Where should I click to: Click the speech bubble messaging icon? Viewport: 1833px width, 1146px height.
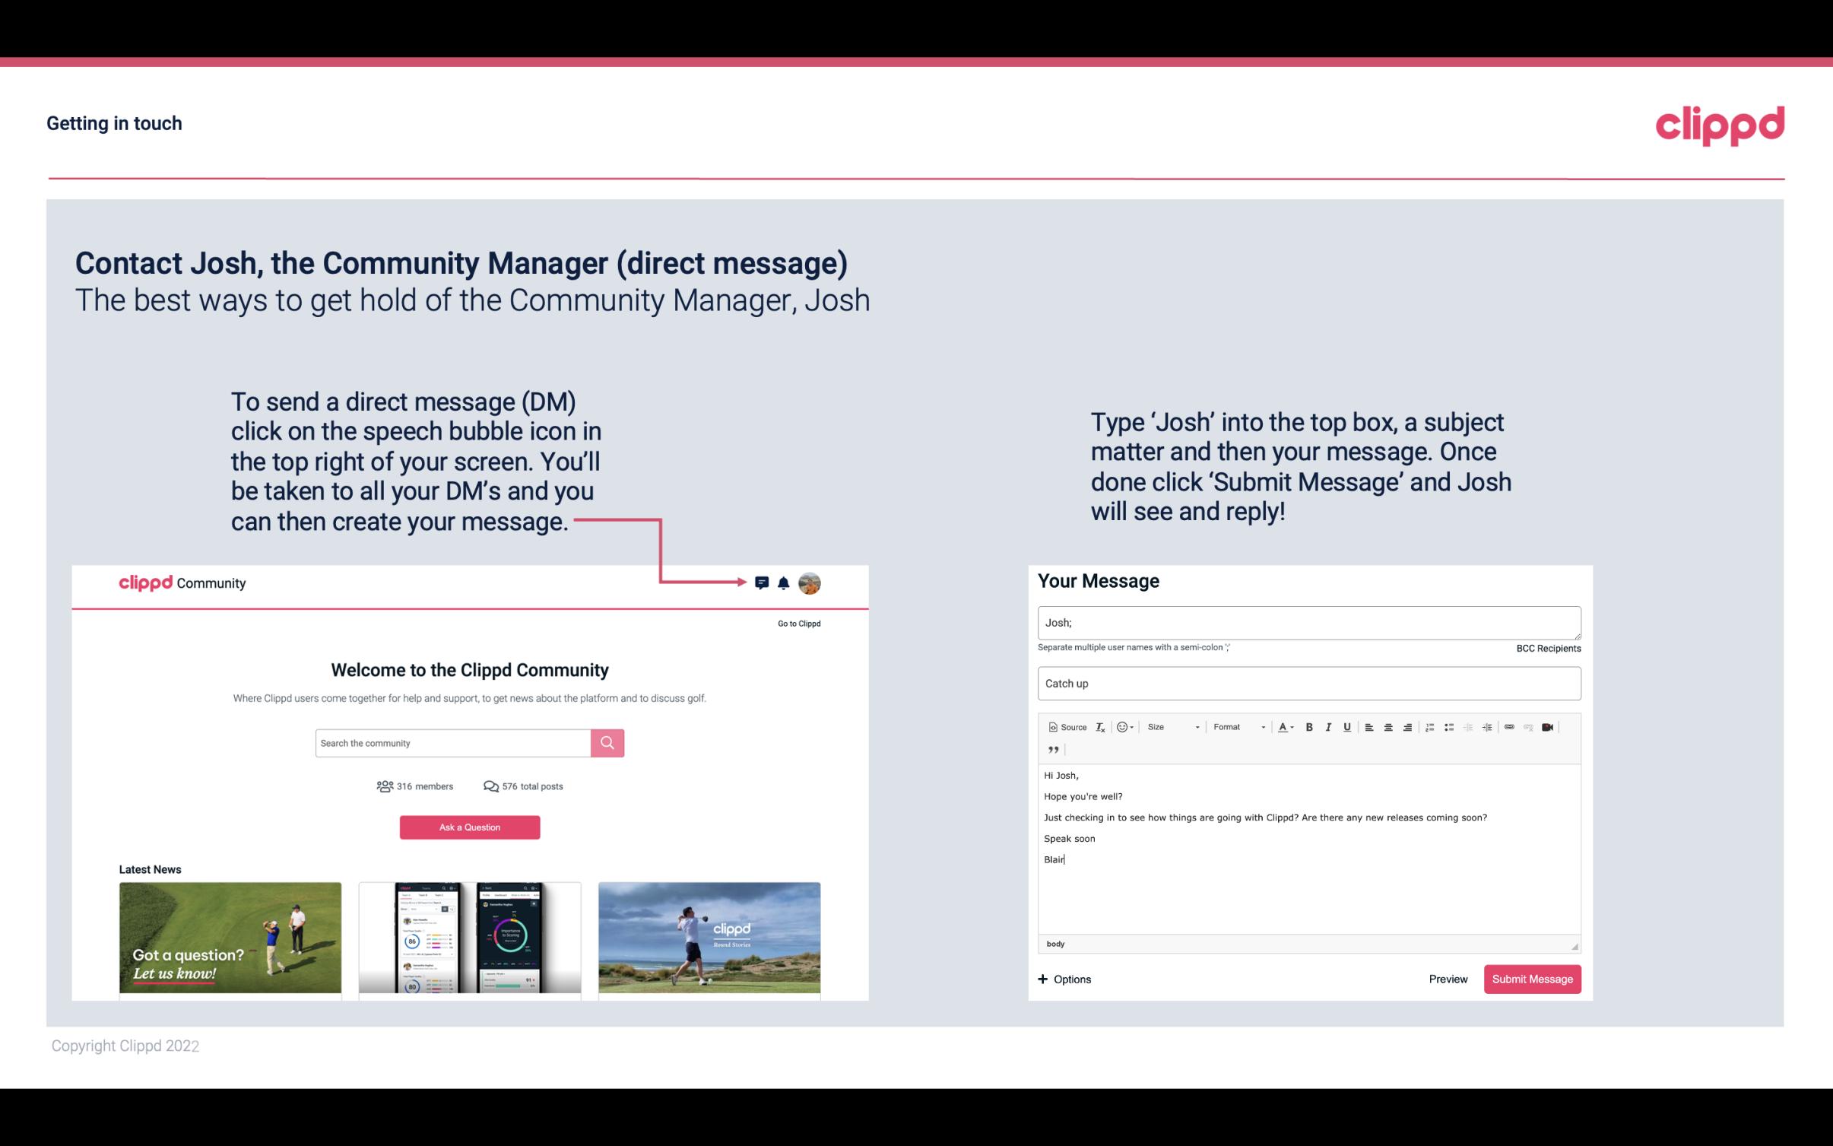tap(763, 583)
